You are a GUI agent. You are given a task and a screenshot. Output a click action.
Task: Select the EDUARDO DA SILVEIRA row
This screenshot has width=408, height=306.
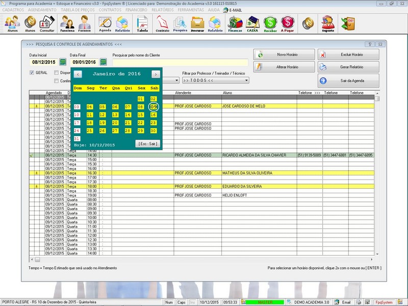coord(201,186)
